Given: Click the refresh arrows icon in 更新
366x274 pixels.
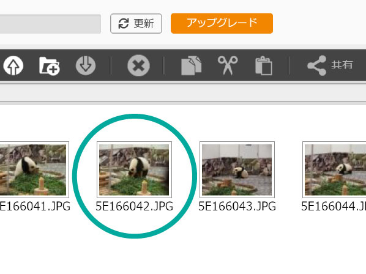Looking at the screenshot, I should [x=124, y=24].
